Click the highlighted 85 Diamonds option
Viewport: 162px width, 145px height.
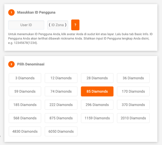point(97,91)
